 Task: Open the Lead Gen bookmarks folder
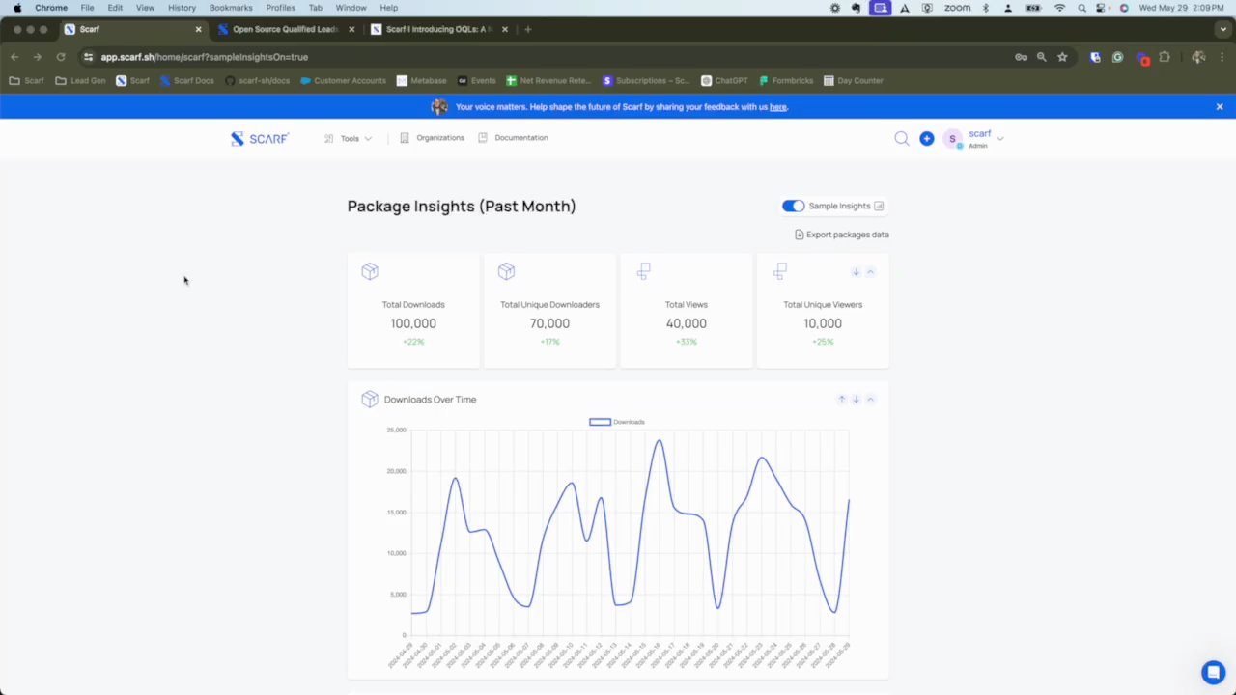pyautogui.click(x=80, y=81)
